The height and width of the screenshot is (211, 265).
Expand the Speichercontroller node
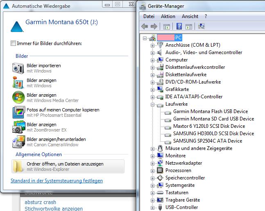152,178
